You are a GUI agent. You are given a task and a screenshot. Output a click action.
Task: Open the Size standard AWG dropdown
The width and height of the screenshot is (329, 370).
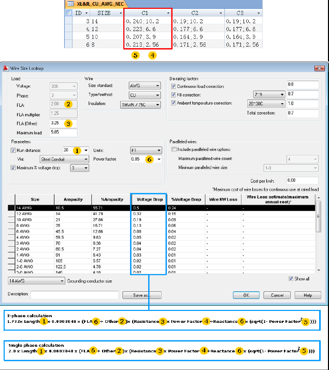point(145,86)
